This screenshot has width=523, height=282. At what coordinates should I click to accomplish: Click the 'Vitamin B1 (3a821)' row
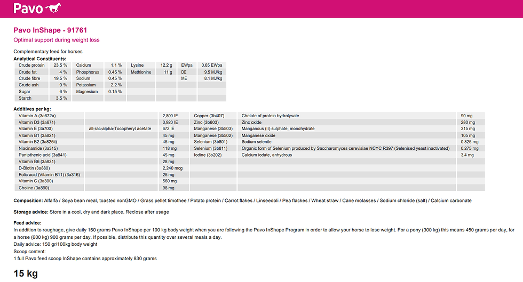pos(37,135)
